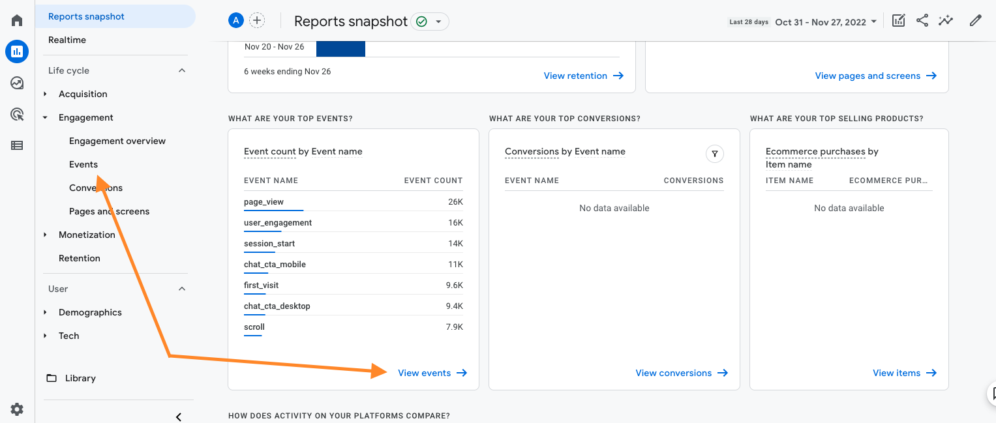Screen dimensions: 996x423
Task: Expand the Acquisition tree item
Action: click(x=46, y=94)
